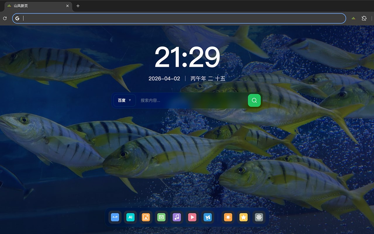Focus the 搜索内容... search field
Image resolution: width=374 pixels, height=234 pixels.
coord(192,100)
